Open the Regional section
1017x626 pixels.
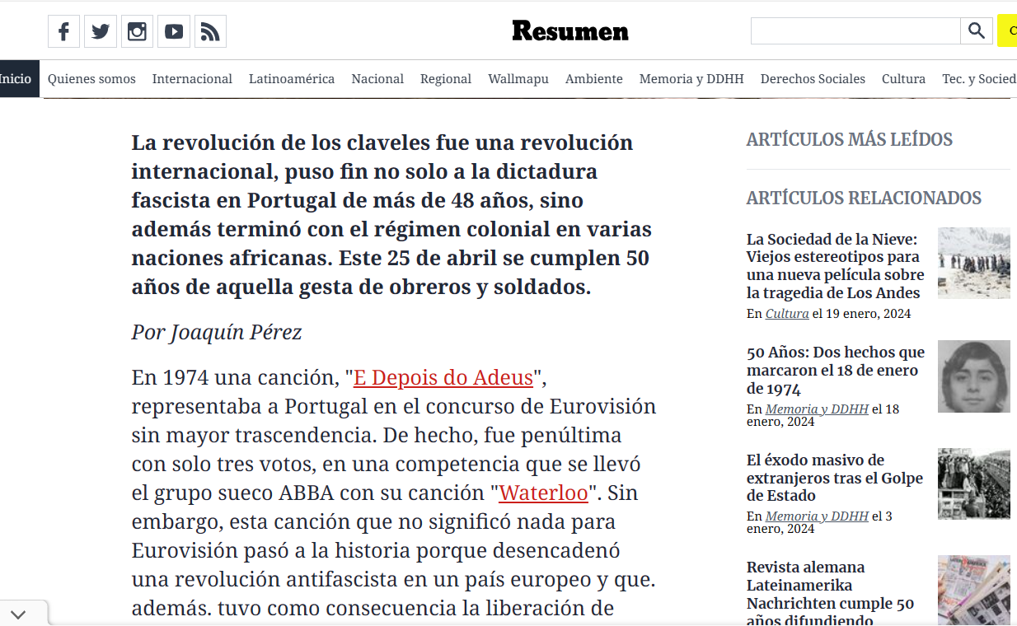click(446, 79)
